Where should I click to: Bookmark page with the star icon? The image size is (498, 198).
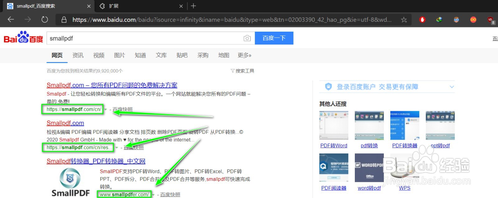(404, 20)
